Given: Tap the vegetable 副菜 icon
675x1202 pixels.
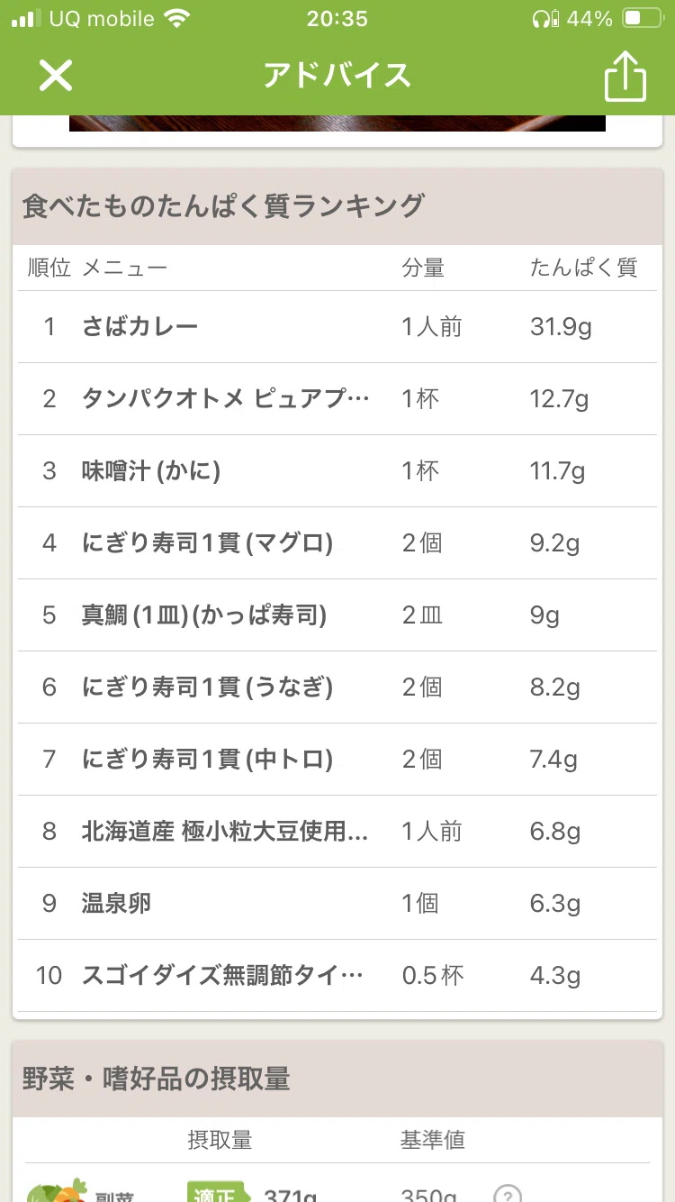Looking at the screenshot, I should point(56,1191).
